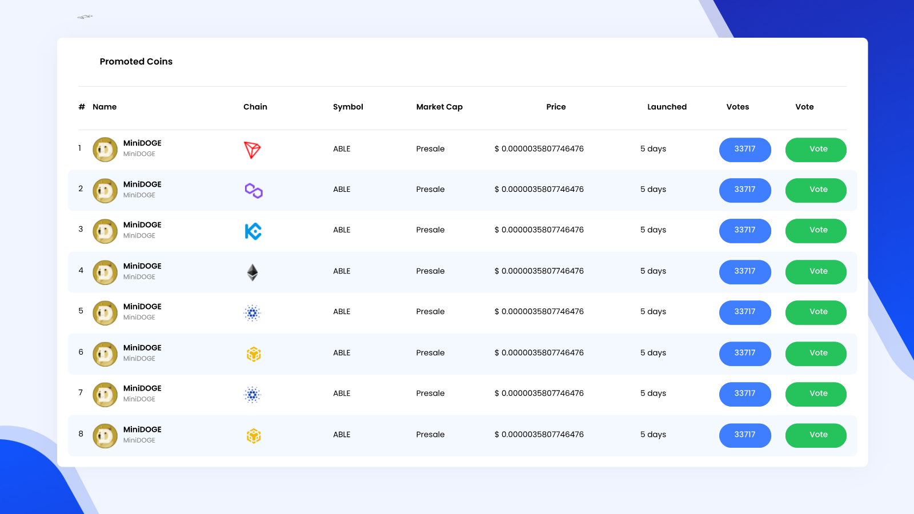This screenshot has height=514, width=914.
Task: Open MiniDOGE coin logo in row 4
Action: point(105,272)
